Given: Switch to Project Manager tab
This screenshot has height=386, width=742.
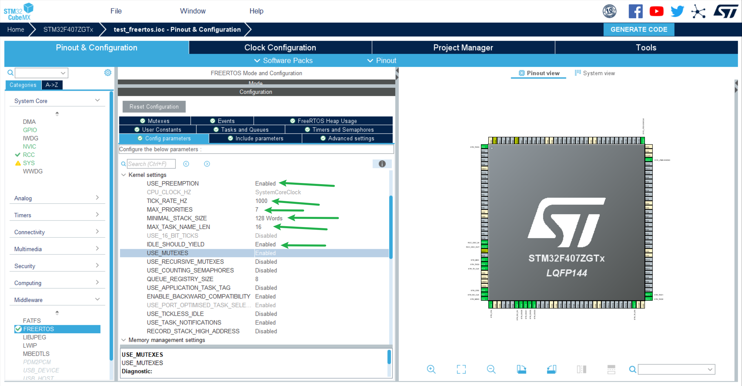Looking at the screenshot, I should [463, 47].
